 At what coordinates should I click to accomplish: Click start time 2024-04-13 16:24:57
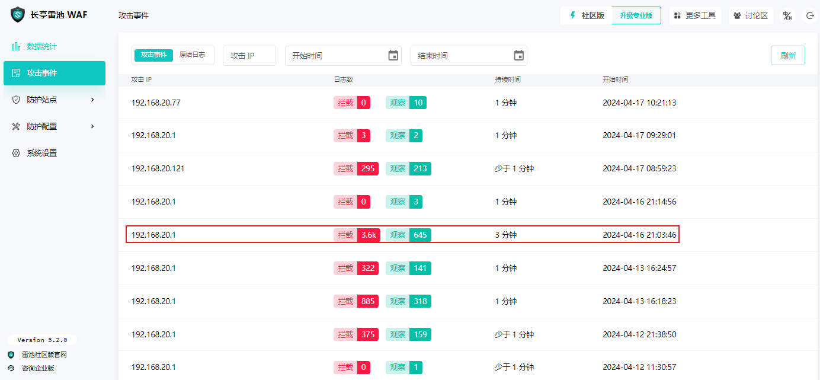pos(639,268)
